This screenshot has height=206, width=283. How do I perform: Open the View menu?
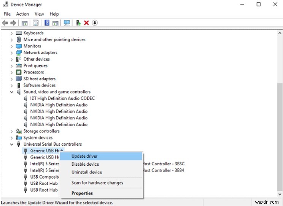click(x=39, y=14)
